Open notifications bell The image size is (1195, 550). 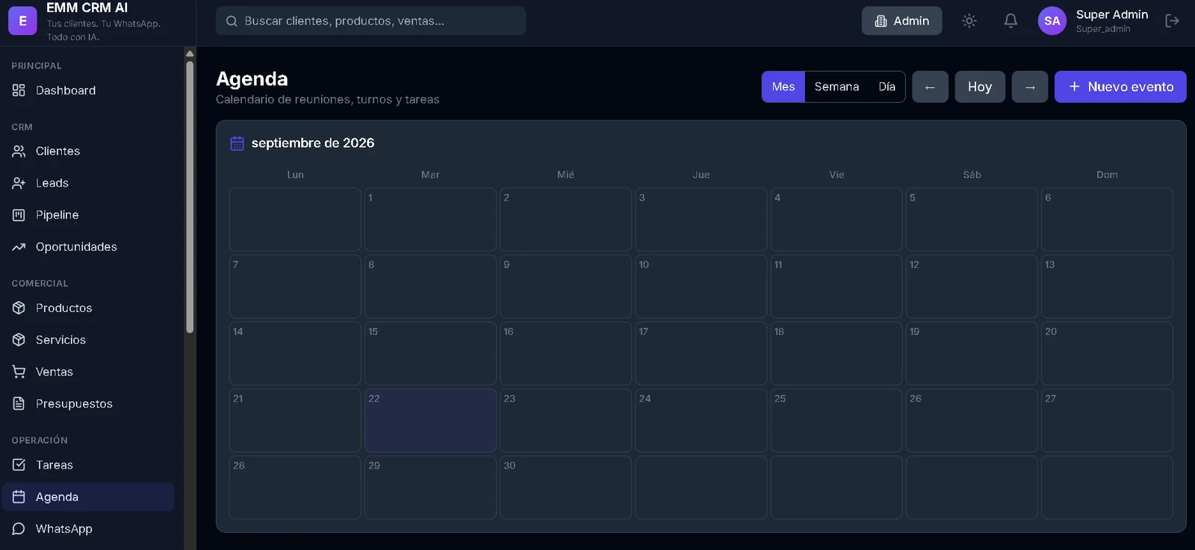pos(1011,21)
